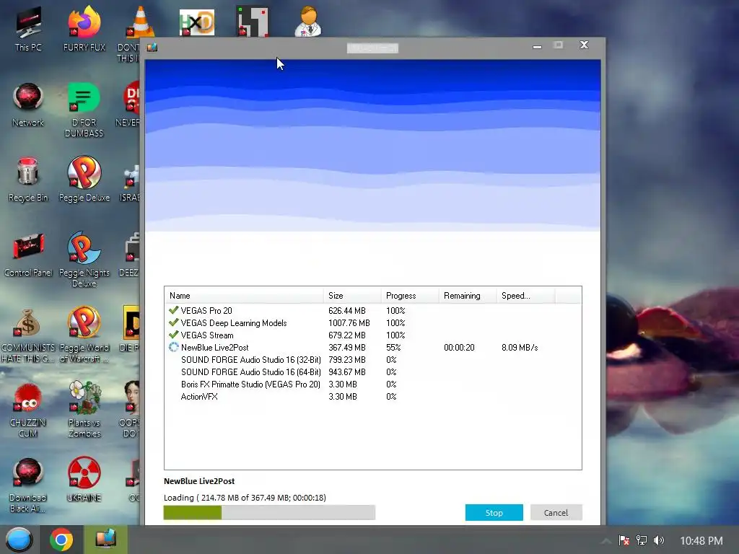Open network status tray icon
Screen dimensions: 739x554
[x=642, y=540]
